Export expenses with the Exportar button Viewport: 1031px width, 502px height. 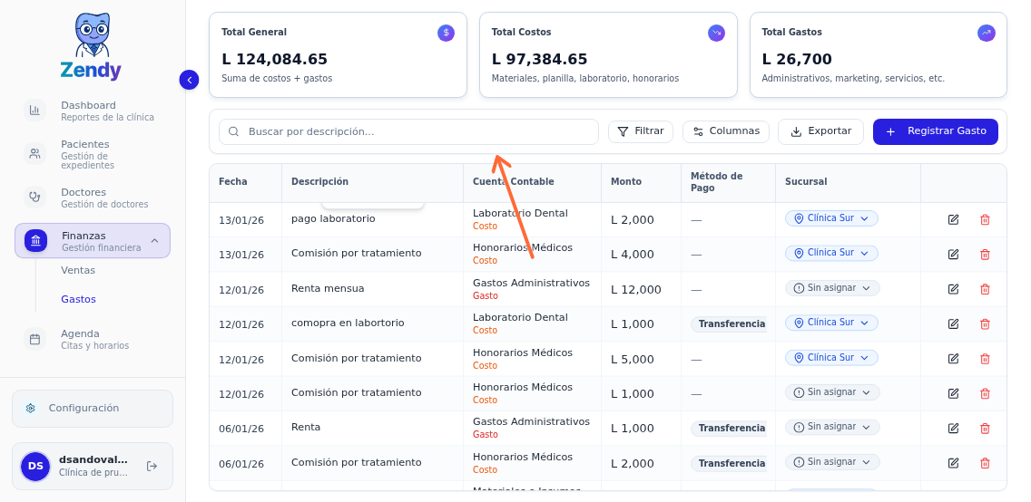[x=820, y=131]
